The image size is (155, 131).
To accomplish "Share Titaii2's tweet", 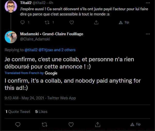I will (x=96, y=22).
